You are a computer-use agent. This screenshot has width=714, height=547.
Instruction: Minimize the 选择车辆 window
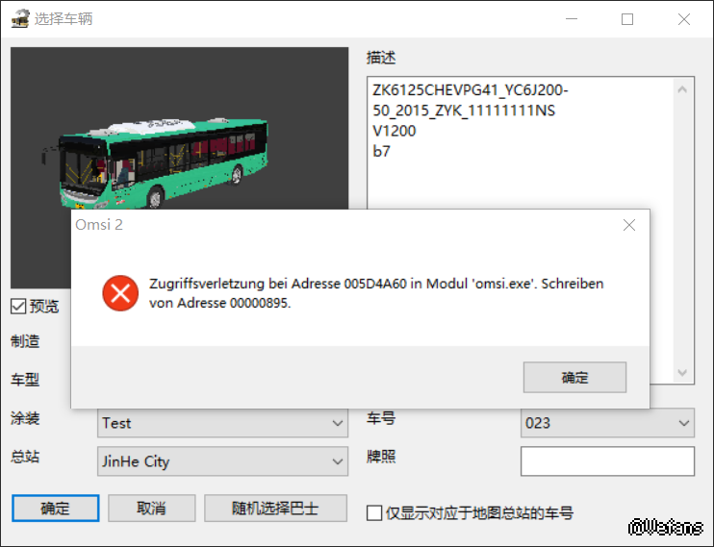(572, 19)
